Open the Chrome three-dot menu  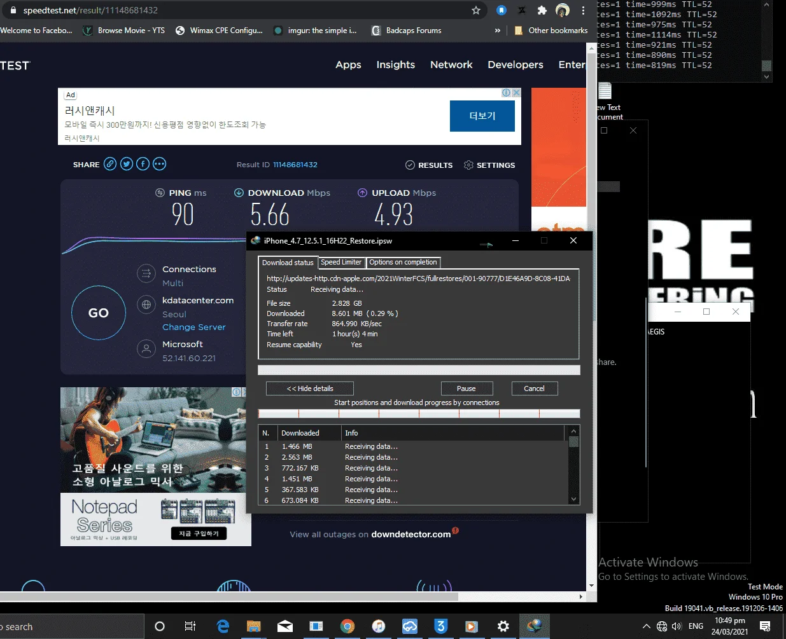[x=583, y=10]
